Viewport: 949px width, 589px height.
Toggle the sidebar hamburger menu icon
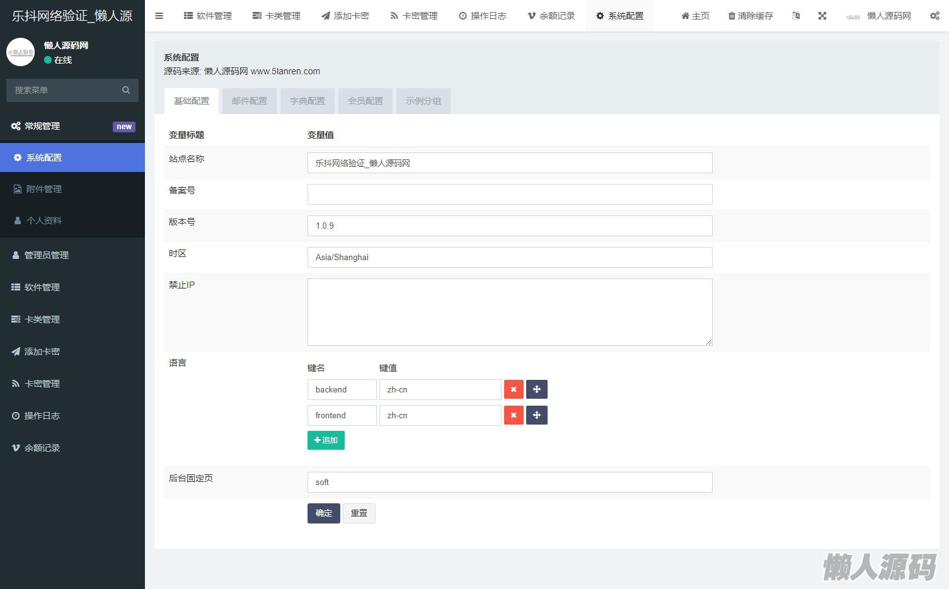click(x=159, y=16)
